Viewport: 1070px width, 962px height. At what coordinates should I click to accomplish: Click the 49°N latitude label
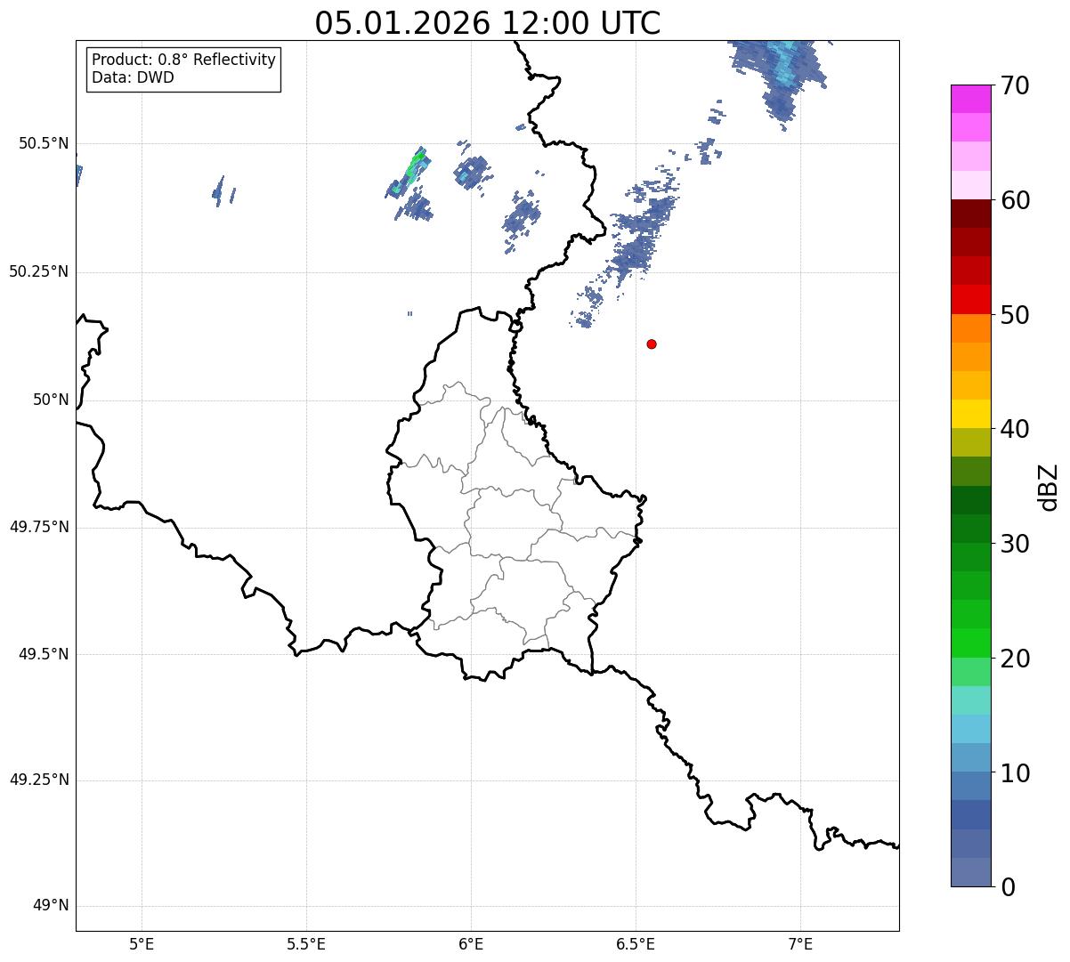(x=51, y=906)
